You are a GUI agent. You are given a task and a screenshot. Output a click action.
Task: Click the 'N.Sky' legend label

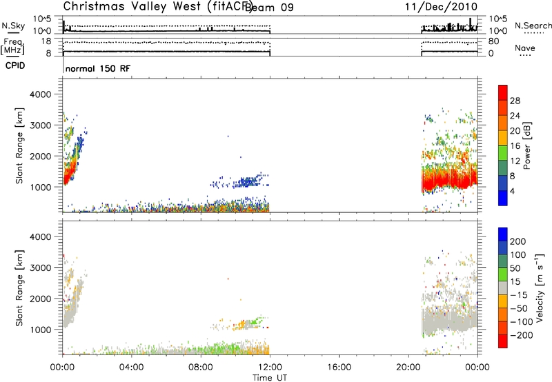[13, 26]
